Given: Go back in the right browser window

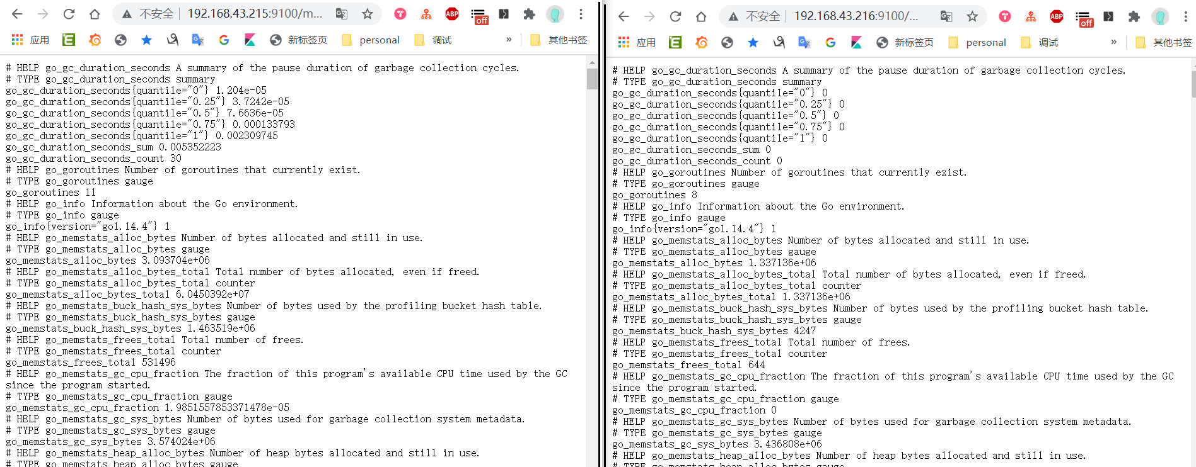Looking at the screenshot, I should 624,16.
